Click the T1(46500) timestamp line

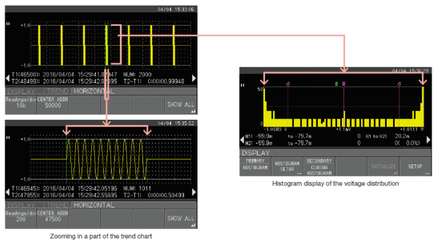pyautogui.click(x=64, y=75)
